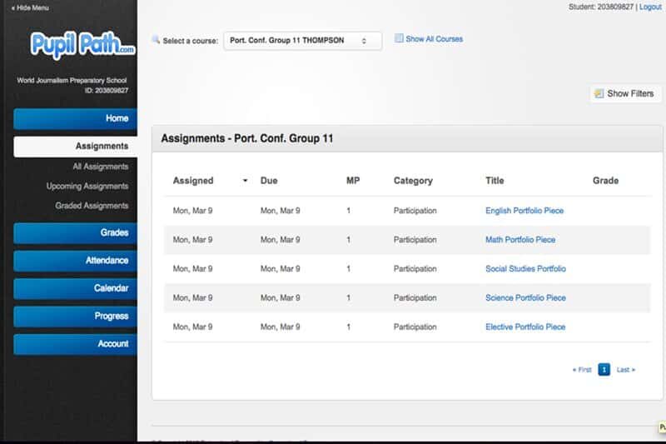
Task: Open the course selection dropdown
Action: pos(302,41)
